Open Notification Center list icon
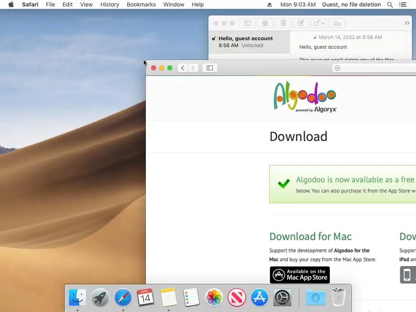Screen dimensions: 416x312 point(403,4)
